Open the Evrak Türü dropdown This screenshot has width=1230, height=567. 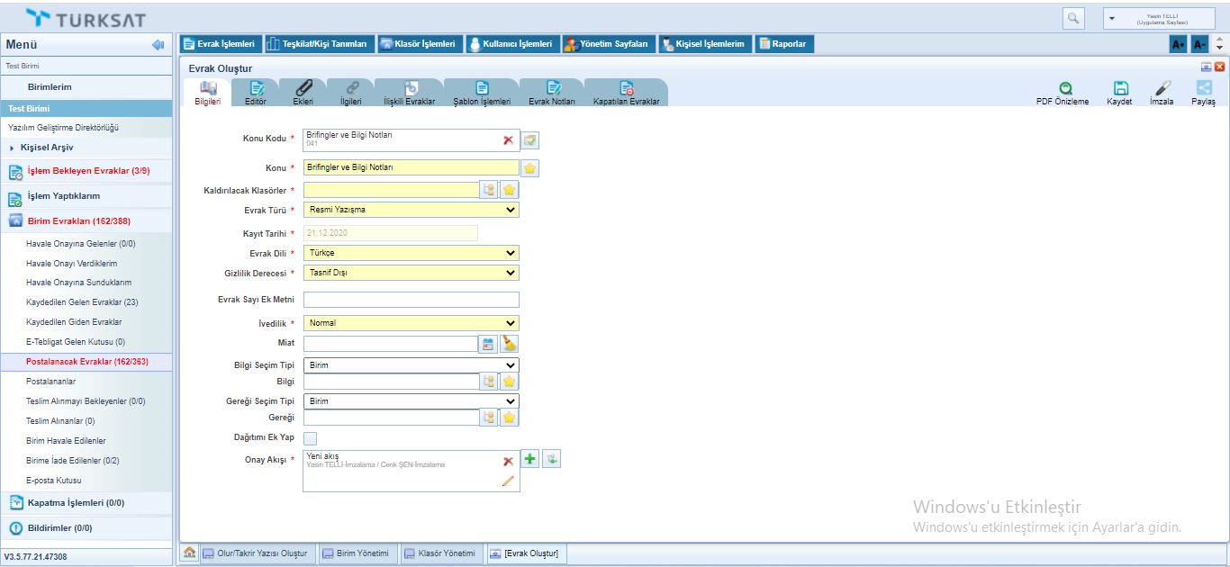click(412, 210)
